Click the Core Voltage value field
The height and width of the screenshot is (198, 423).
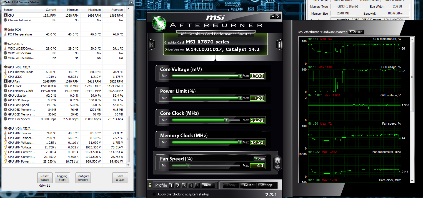pos(257,76)
